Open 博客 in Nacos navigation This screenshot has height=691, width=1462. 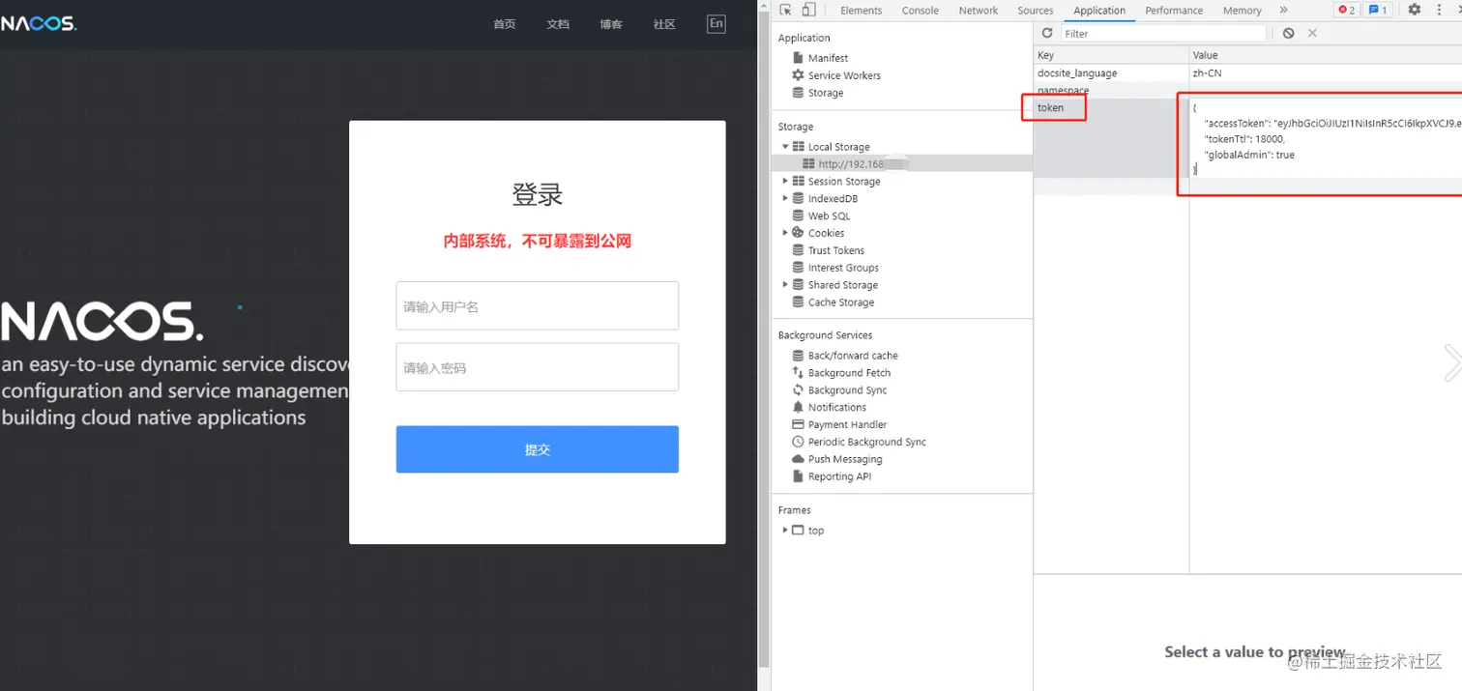(611, 24)
